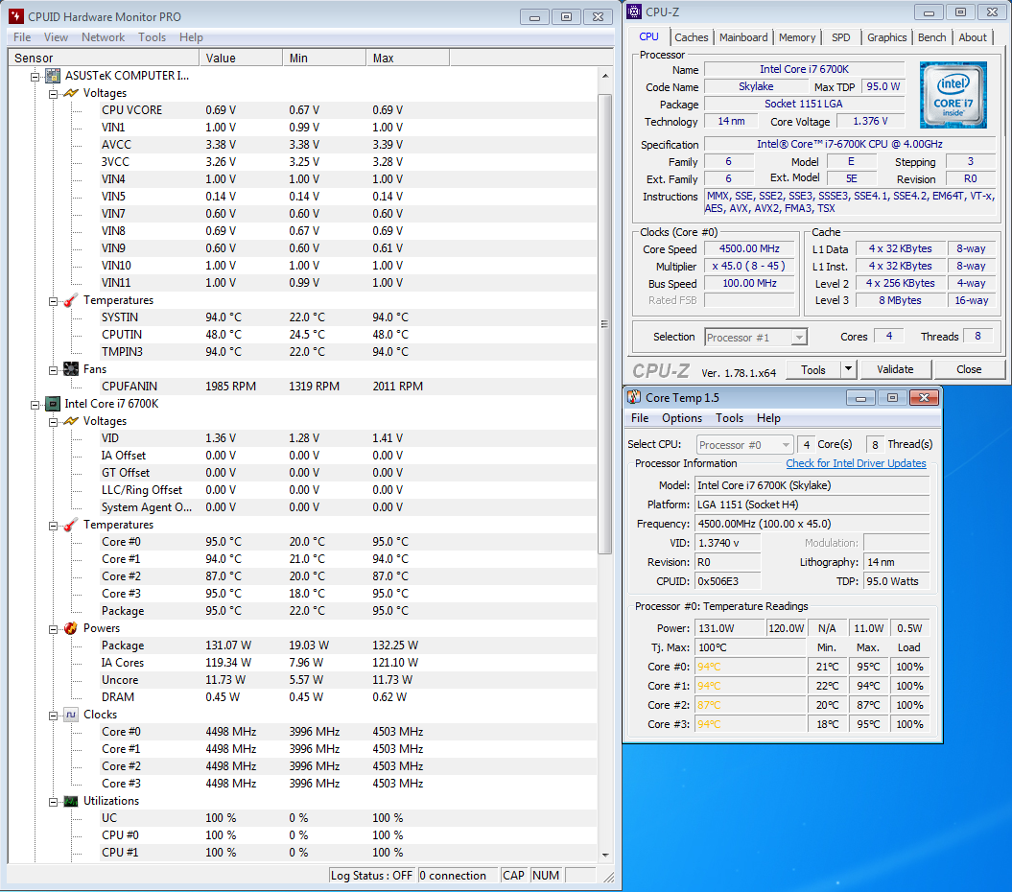Screen dimensions: 1012x892
Task: Click the CPU-Z title bar chip icon
Action: (x=634, y=12)
